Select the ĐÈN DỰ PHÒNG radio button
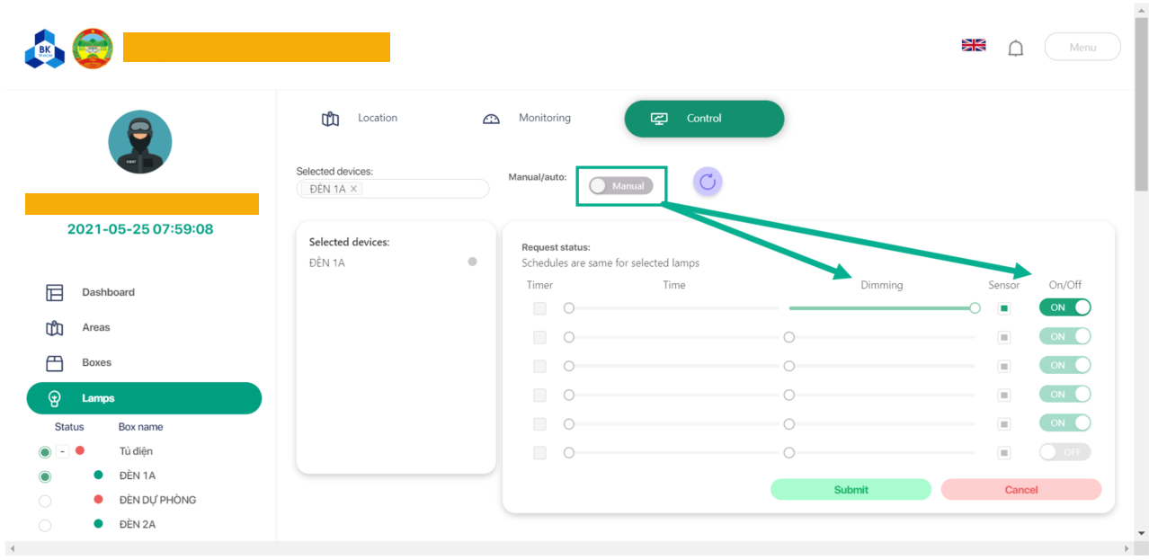The height and width of the screenshot is (560, 1149). tap(45, 501)
